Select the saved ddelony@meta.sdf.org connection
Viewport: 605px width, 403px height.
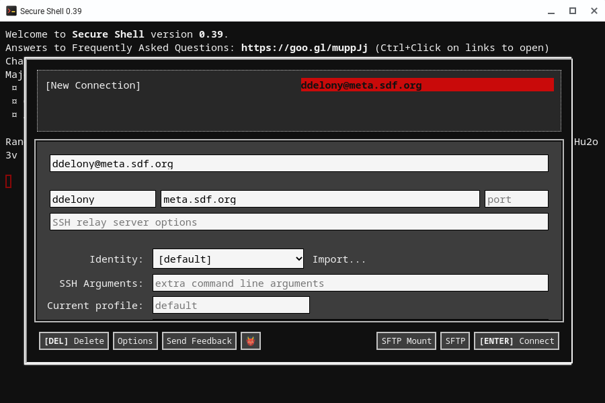427,85
